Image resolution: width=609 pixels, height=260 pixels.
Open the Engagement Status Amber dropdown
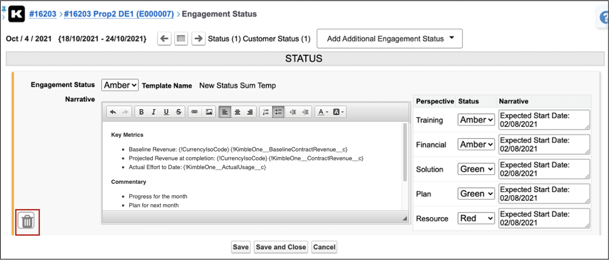coord(120,85)
